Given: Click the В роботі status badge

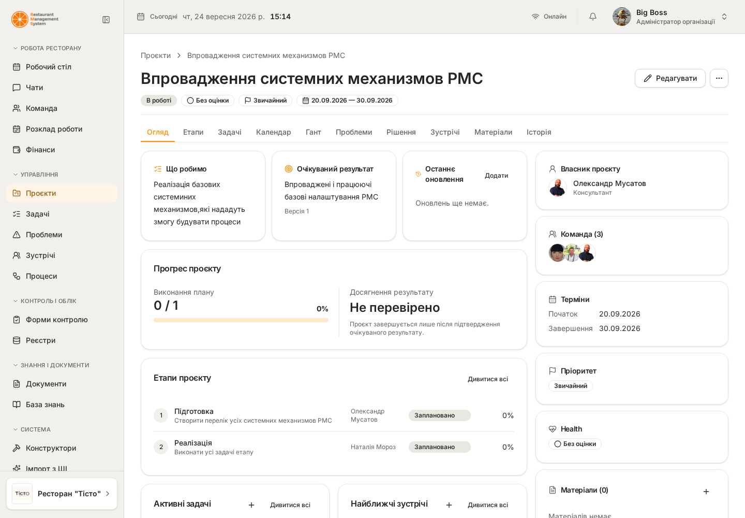Looking at the screenshot, I should [x=159, y=100].
